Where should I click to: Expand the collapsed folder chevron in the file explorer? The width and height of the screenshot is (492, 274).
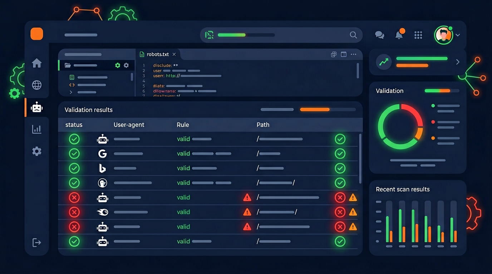coord(71,92)
